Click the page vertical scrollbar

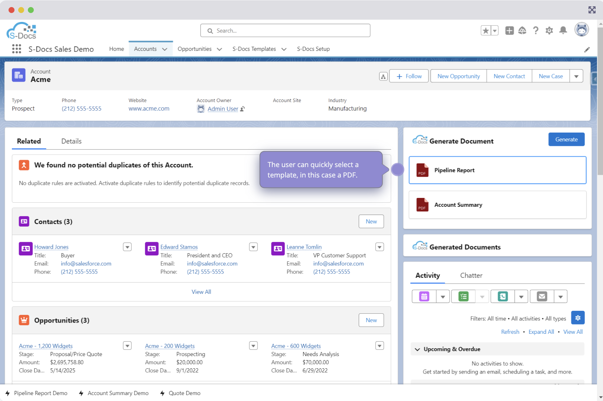pos(600,100)
